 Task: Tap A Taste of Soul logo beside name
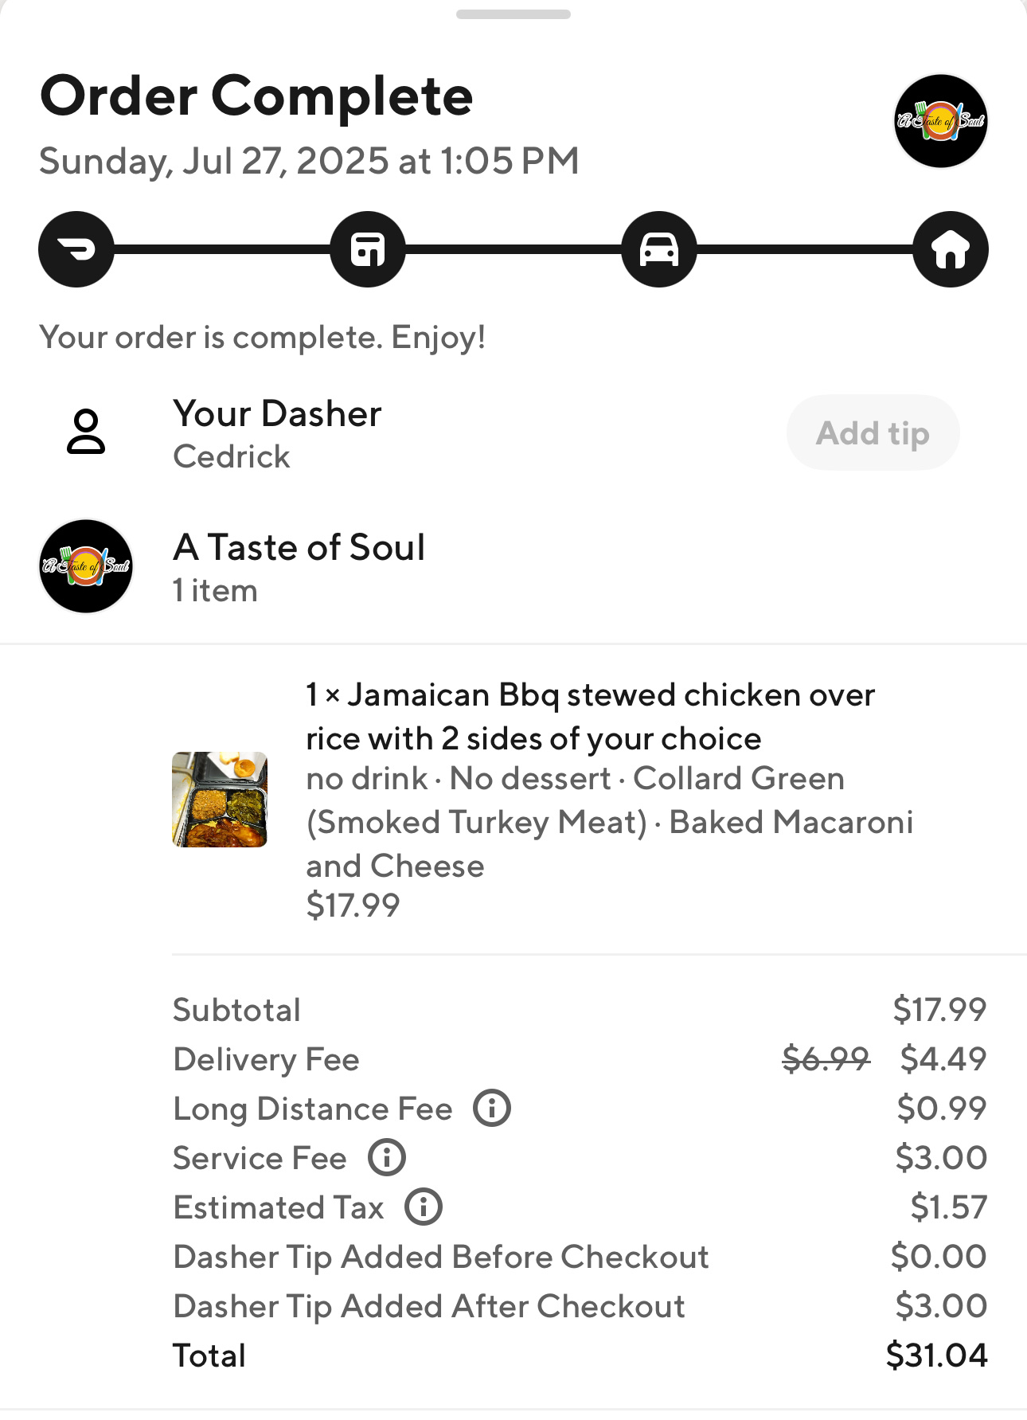[86, 566]
